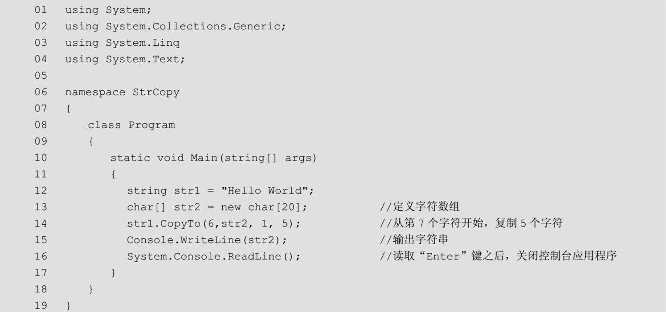
Task: Click the 'namespace StrCopy' declaration
Action: tap(122, 92)
